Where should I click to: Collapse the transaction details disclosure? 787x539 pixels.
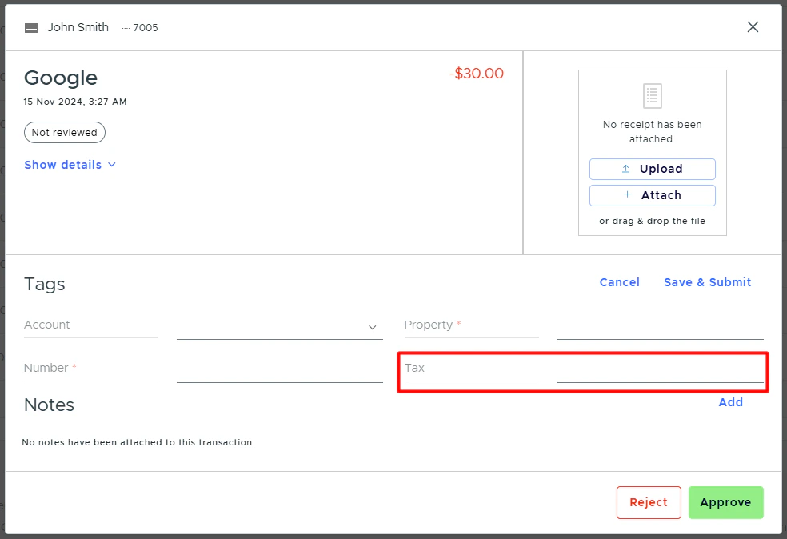click(x=62, y=165)
